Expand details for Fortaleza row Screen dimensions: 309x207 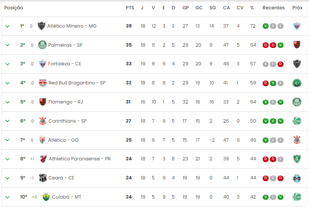coord(8,64)
